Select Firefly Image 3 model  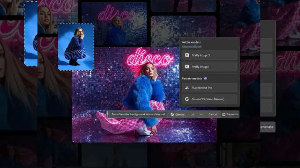209,55
